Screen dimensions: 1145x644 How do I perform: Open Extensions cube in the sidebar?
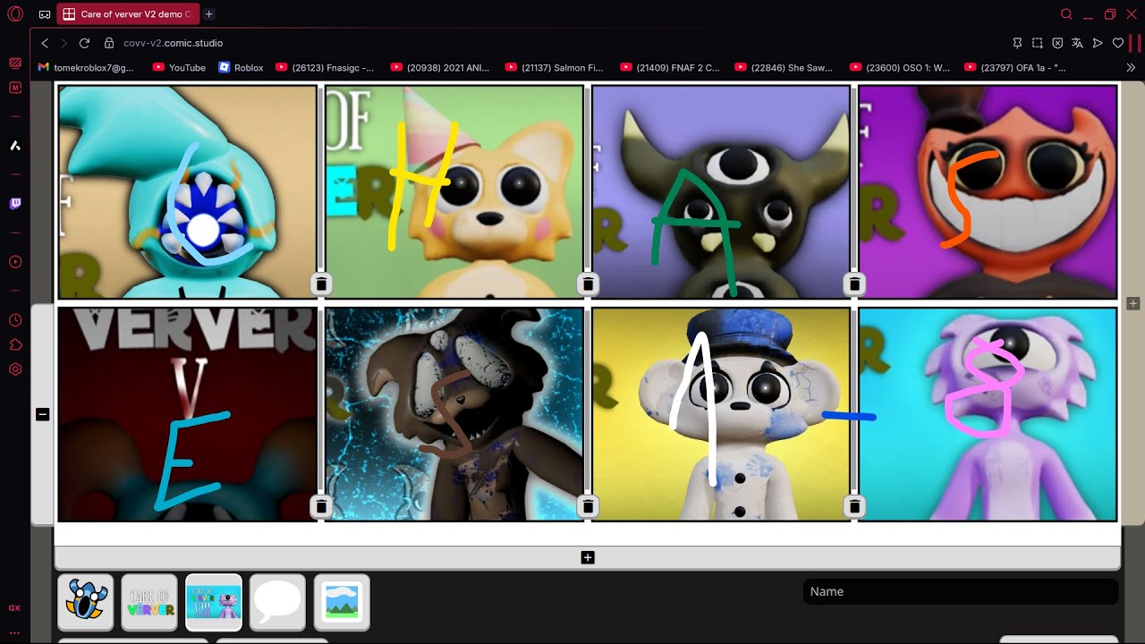(x=14, y=344)
